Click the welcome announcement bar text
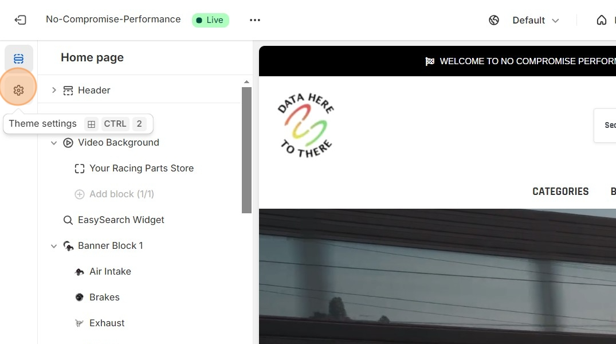This screenshot has height=344, width=616. pos(528,61)
